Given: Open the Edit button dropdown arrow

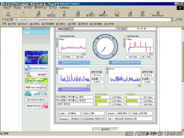Looking at the screenshot, I should click(x=150, y=14).
